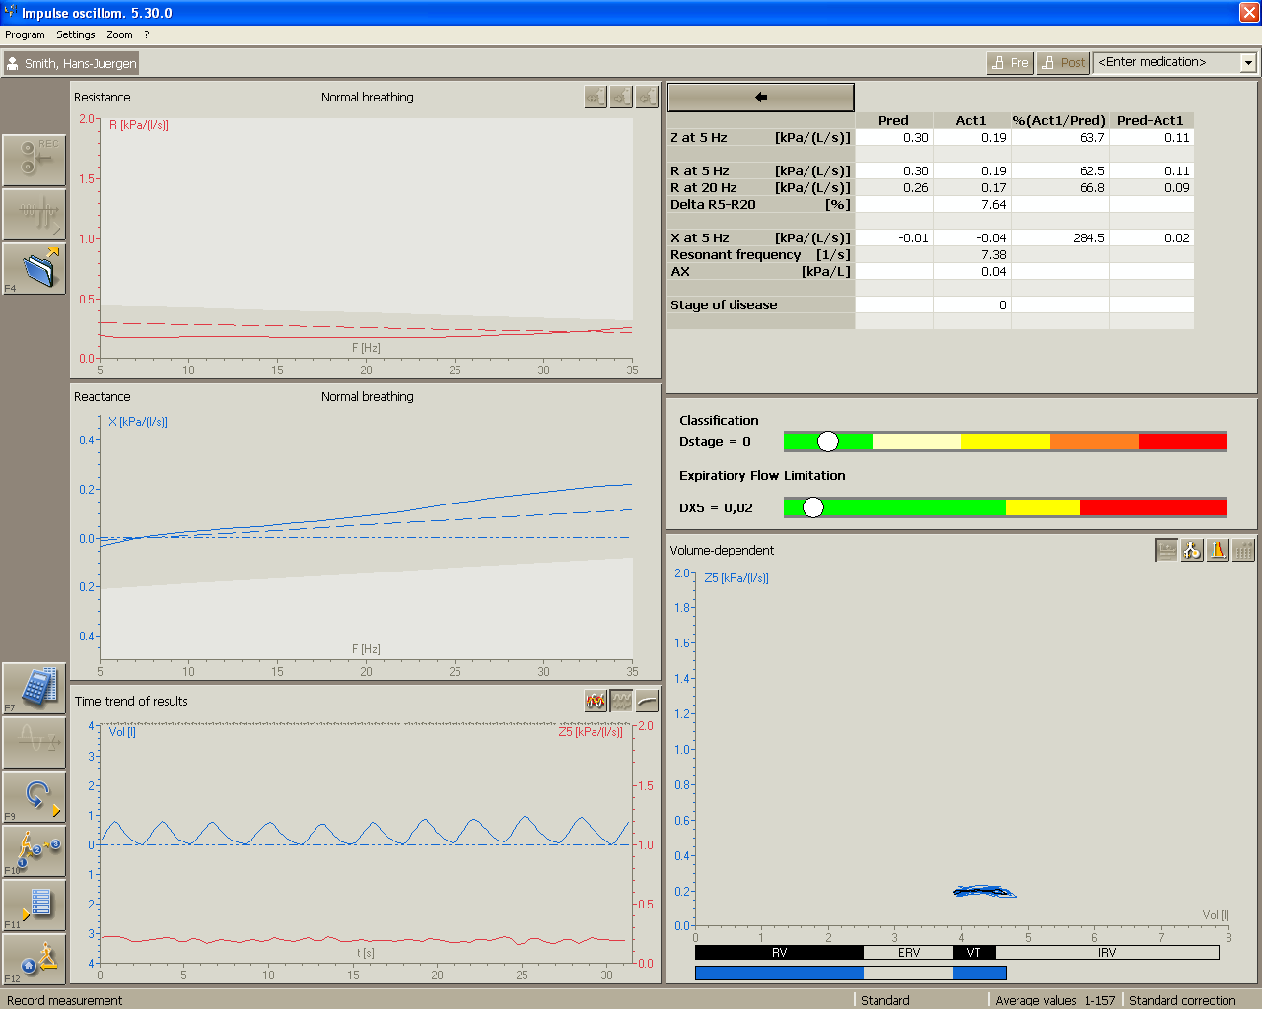The width and height of the screenshot is (1262, 1009).
Task: Click the RV segment of volume bar
Action: pos(779,953)
